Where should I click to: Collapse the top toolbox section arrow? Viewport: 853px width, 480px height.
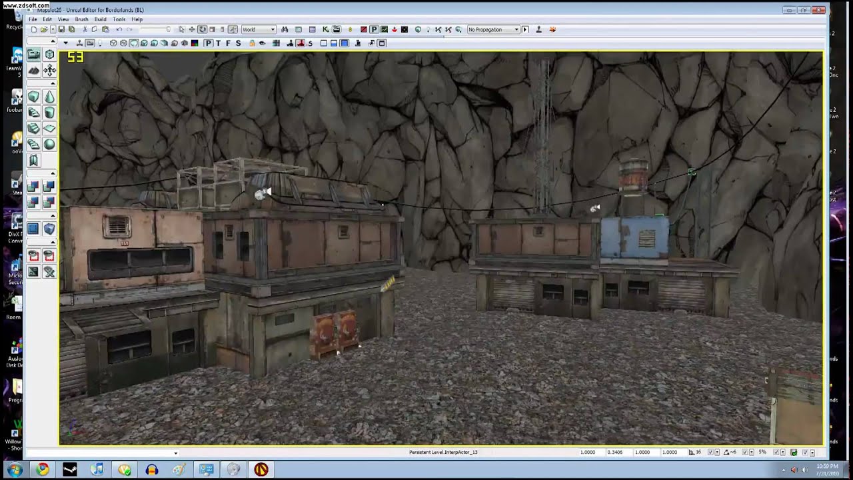pyautogui.click(x=53, y=41)
